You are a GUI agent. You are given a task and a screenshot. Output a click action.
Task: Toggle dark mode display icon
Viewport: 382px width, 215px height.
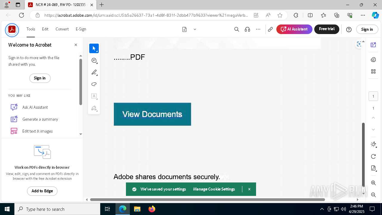tap(373, 145)
